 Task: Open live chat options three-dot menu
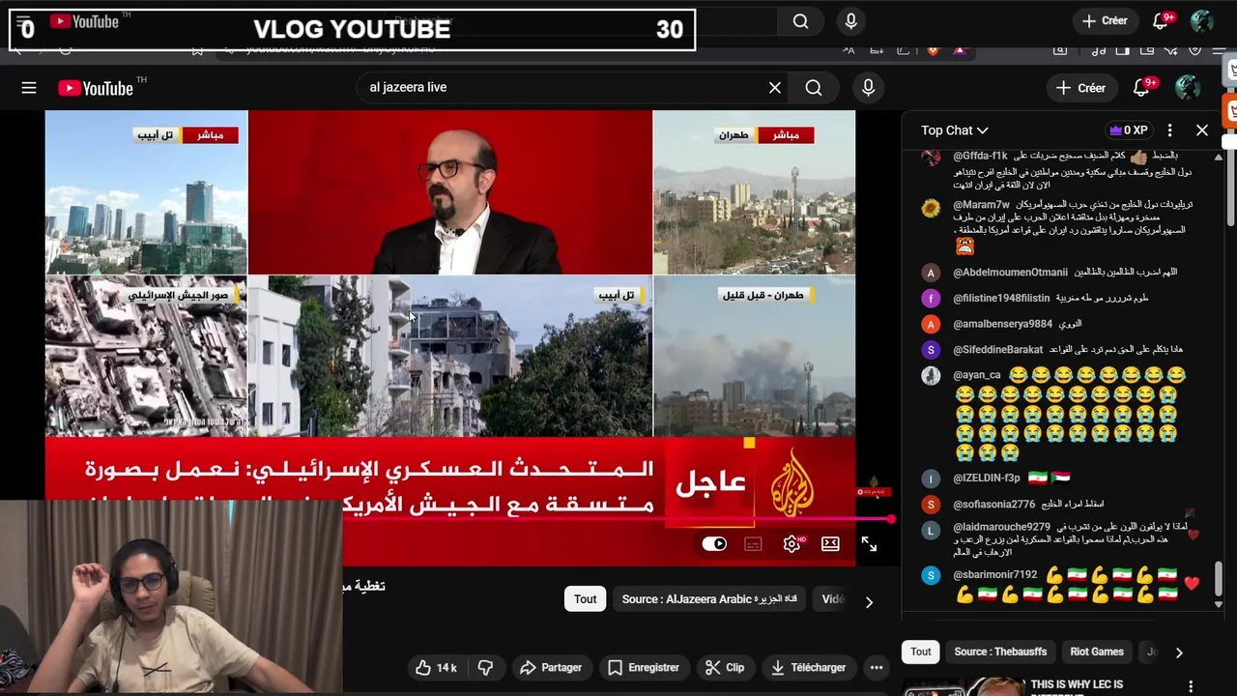pos(1169,130)
